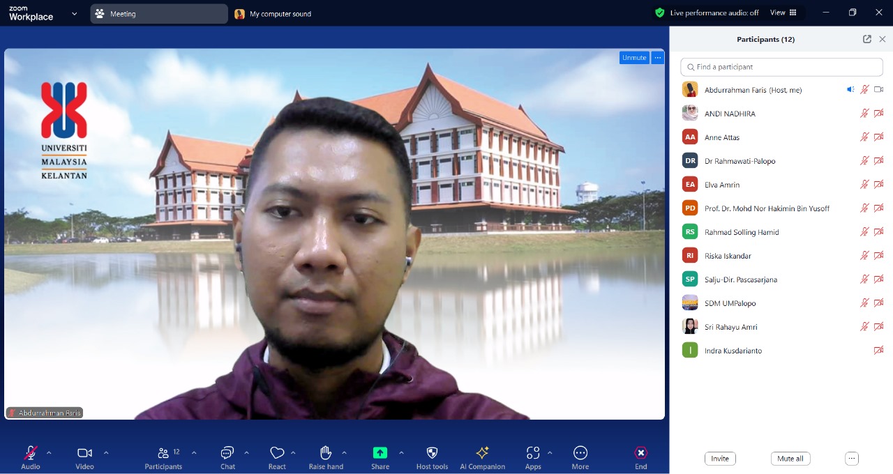Click the green Share screen icon

click(380, 453)
